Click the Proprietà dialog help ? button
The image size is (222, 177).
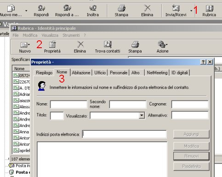203,62
